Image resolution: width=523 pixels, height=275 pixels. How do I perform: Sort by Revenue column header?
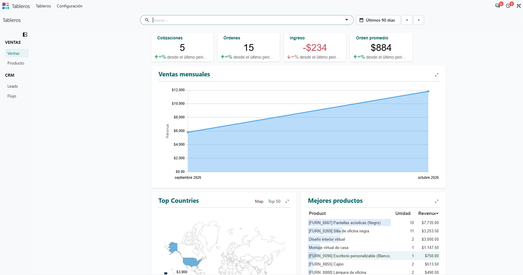428,213
